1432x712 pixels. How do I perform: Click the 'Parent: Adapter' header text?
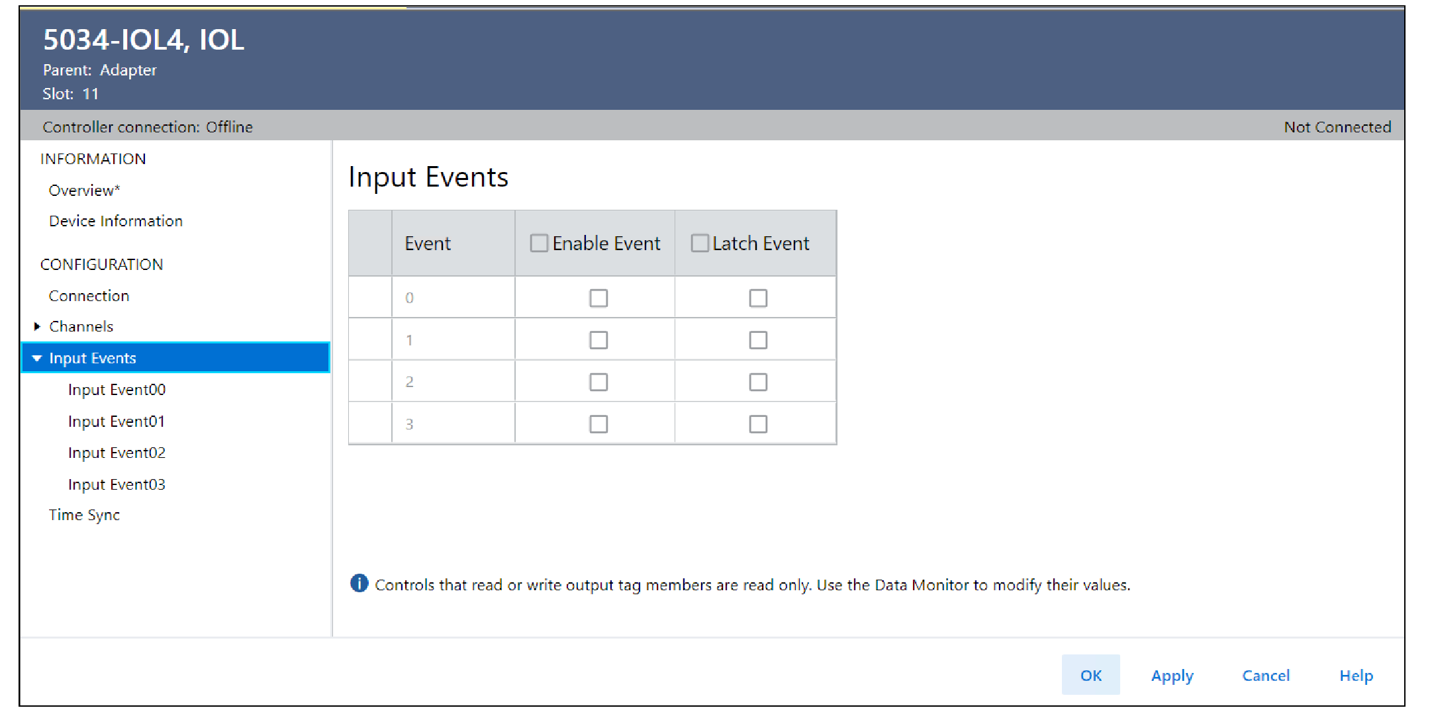(100, 70)
